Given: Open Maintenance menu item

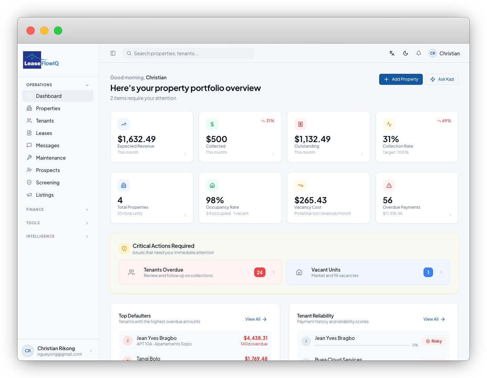Looking at the screenshot, I should point(58,158).
